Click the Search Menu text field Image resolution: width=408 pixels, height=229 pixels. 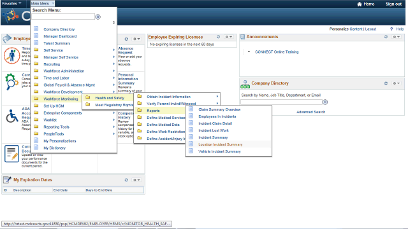coord(63,17)
